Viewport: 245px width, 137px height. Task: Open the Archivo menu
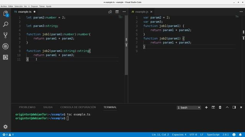[x=4, y=6]
